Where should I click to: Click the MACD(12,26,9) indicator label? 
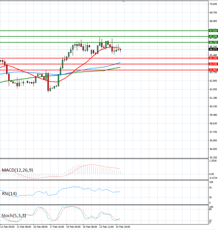coord(16,170)
